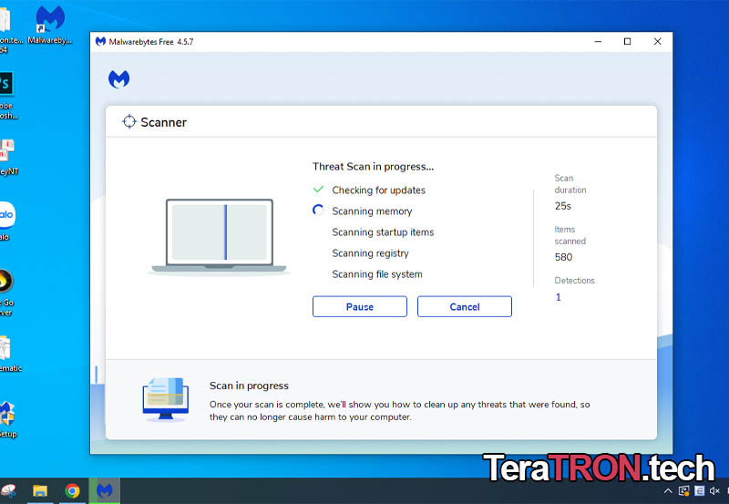Click the 'Scanning memory' step text

coord(372,211)
